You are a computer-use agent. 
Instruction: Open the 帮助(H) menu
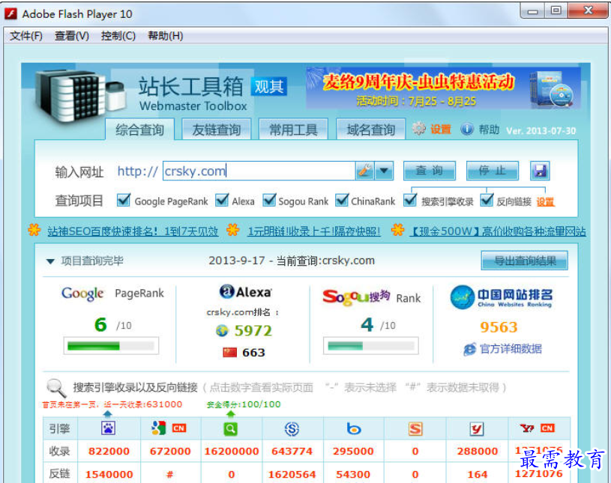click(166, 36)
